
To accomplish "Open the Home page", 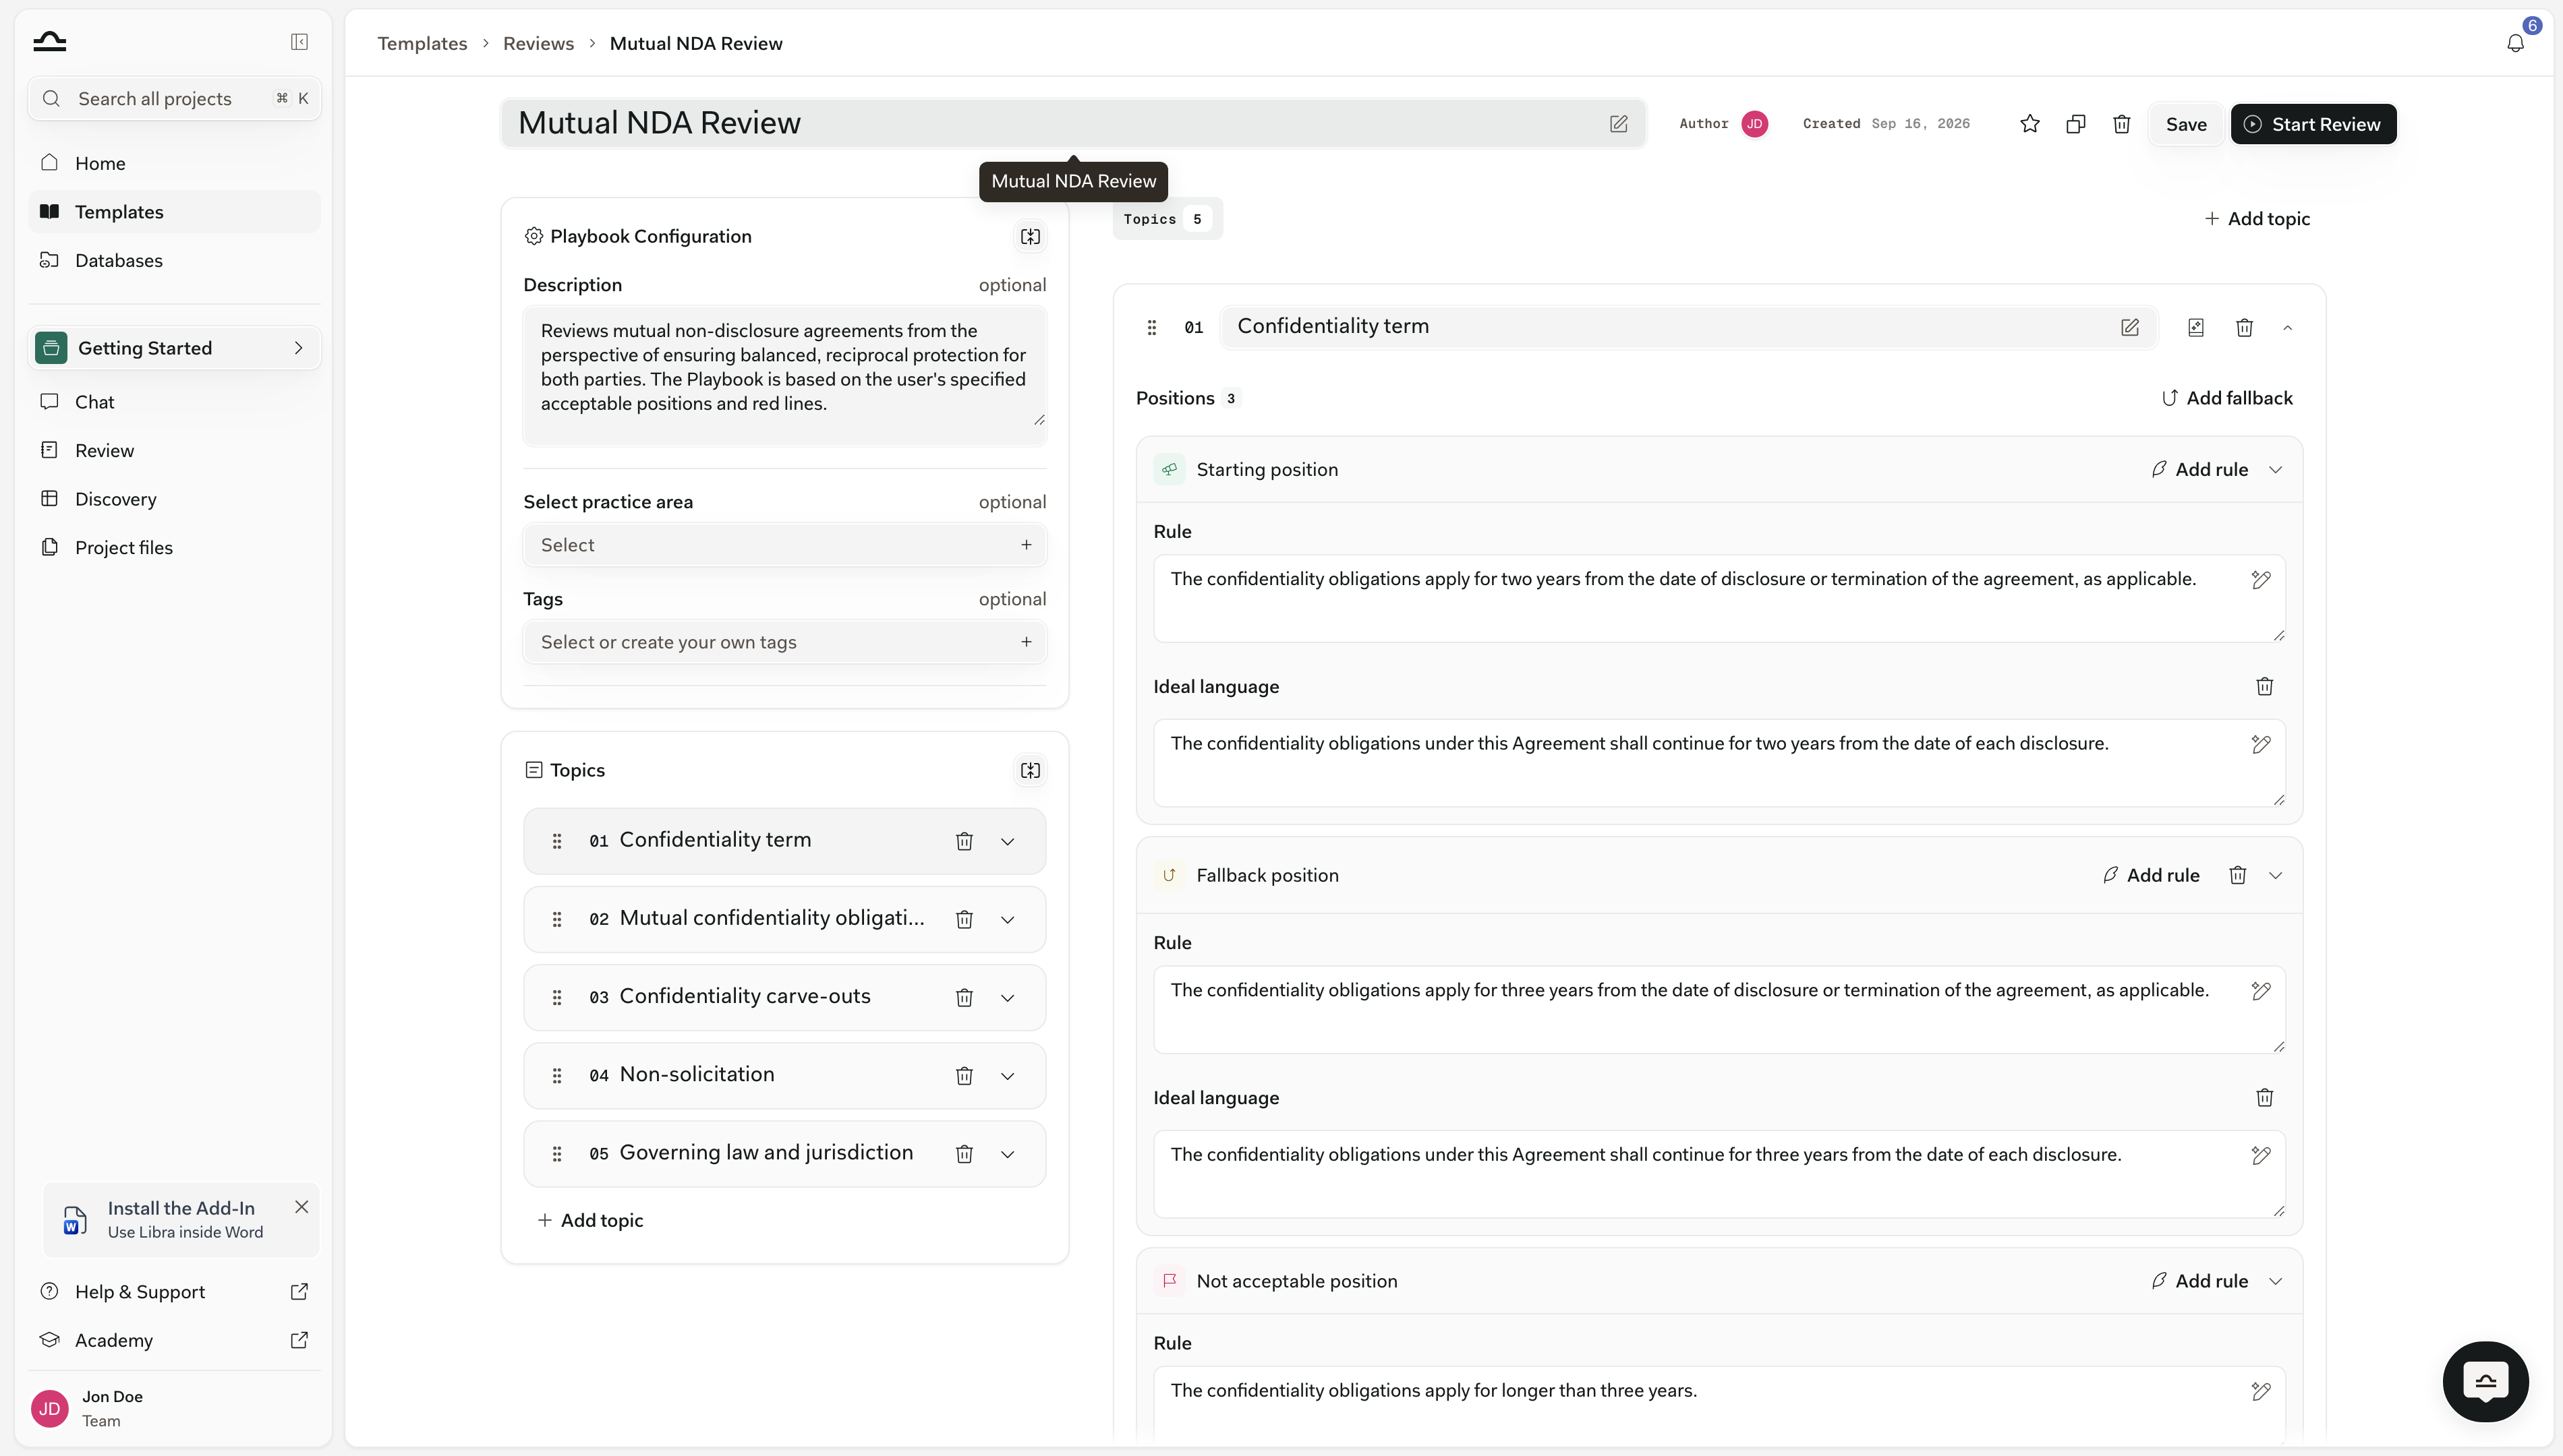I will tap(174, 163).
